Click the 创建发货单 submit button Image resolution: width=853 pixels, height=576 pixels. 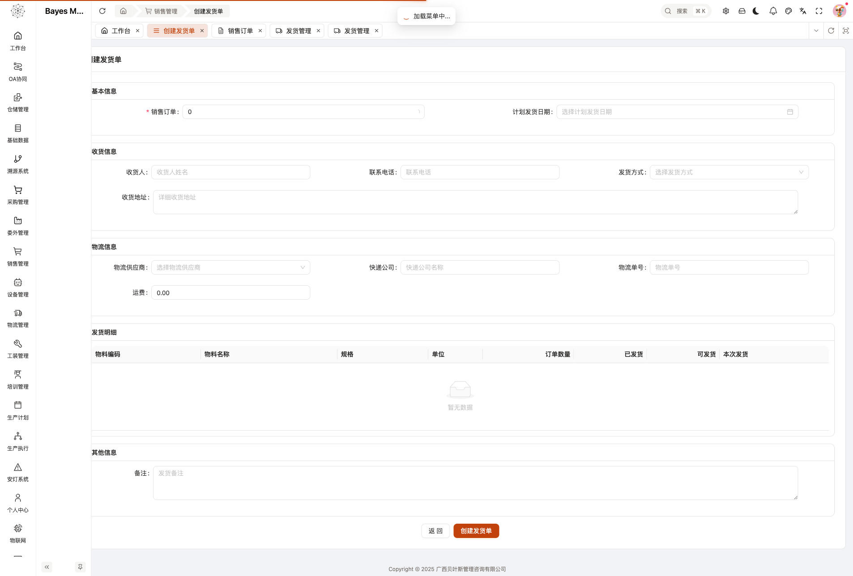click(476, 531)
